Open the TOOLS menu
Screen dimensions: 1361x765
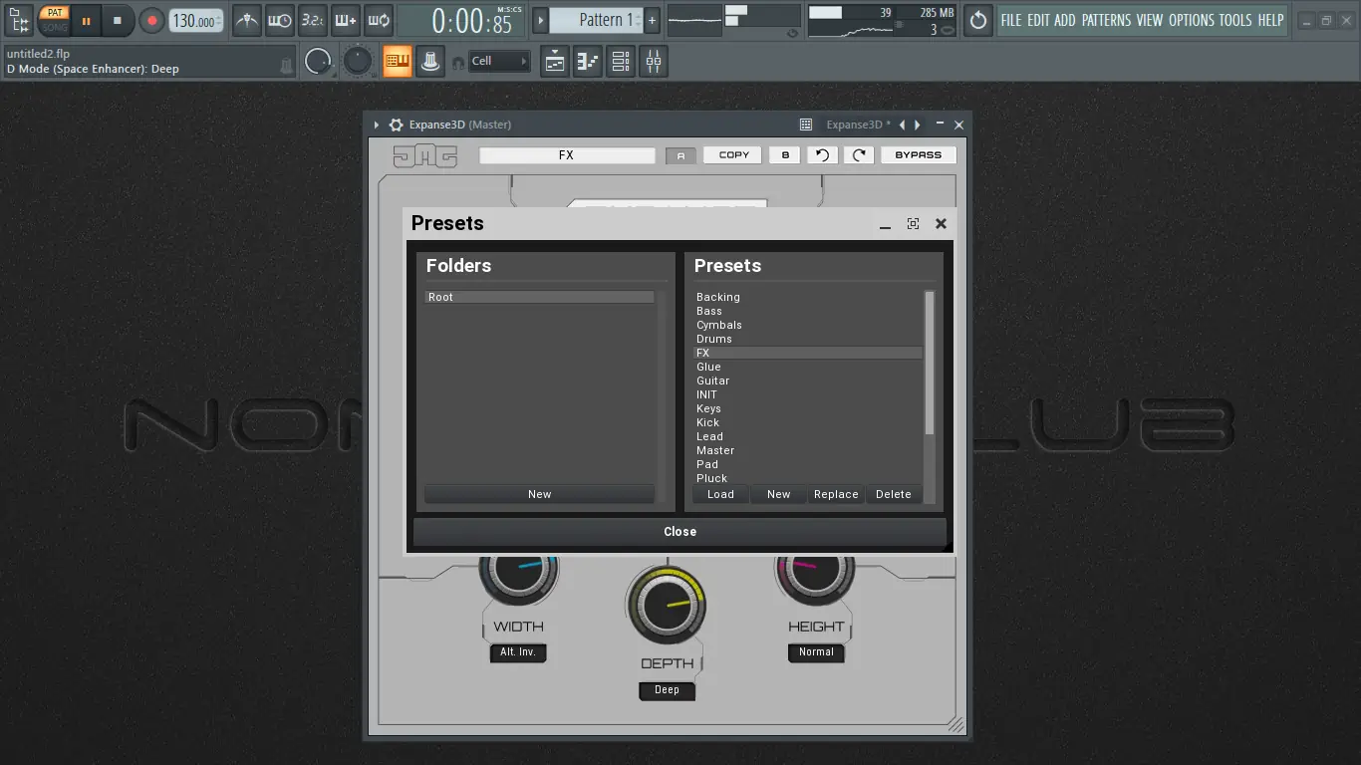tap(1235, 20)
